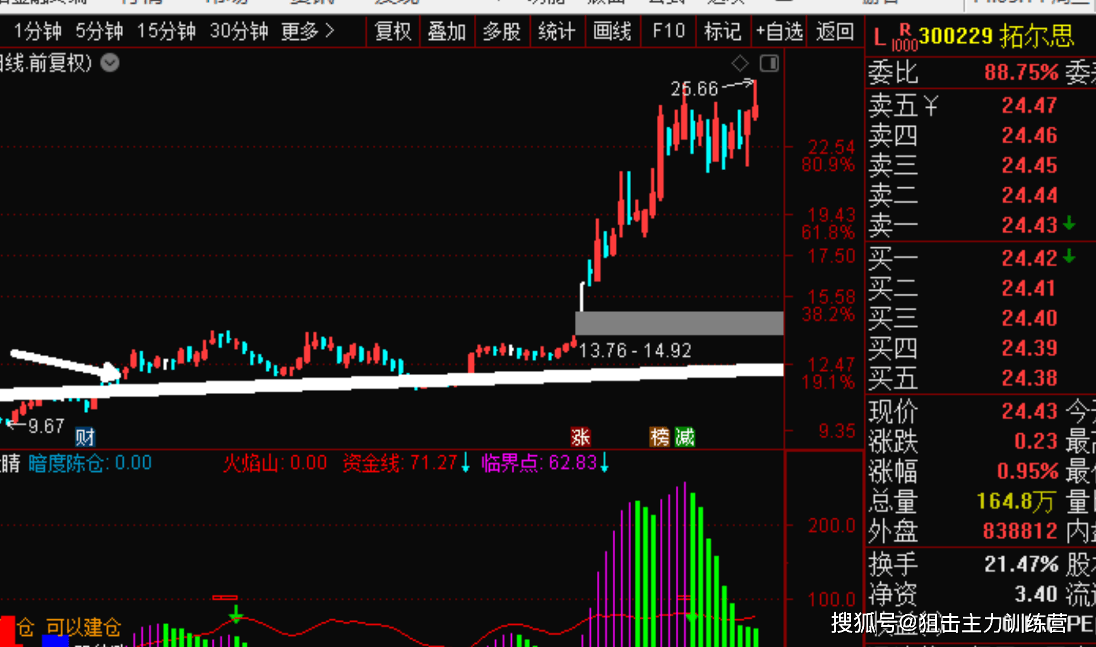
Task: Click the 榜 marker on the timeline
Action: pyautogui.click(x=660, y=437)
